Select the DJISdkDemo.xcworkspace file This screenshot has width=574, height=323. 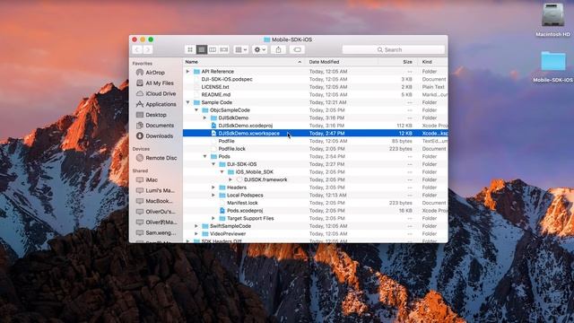(x=315, y=134)
